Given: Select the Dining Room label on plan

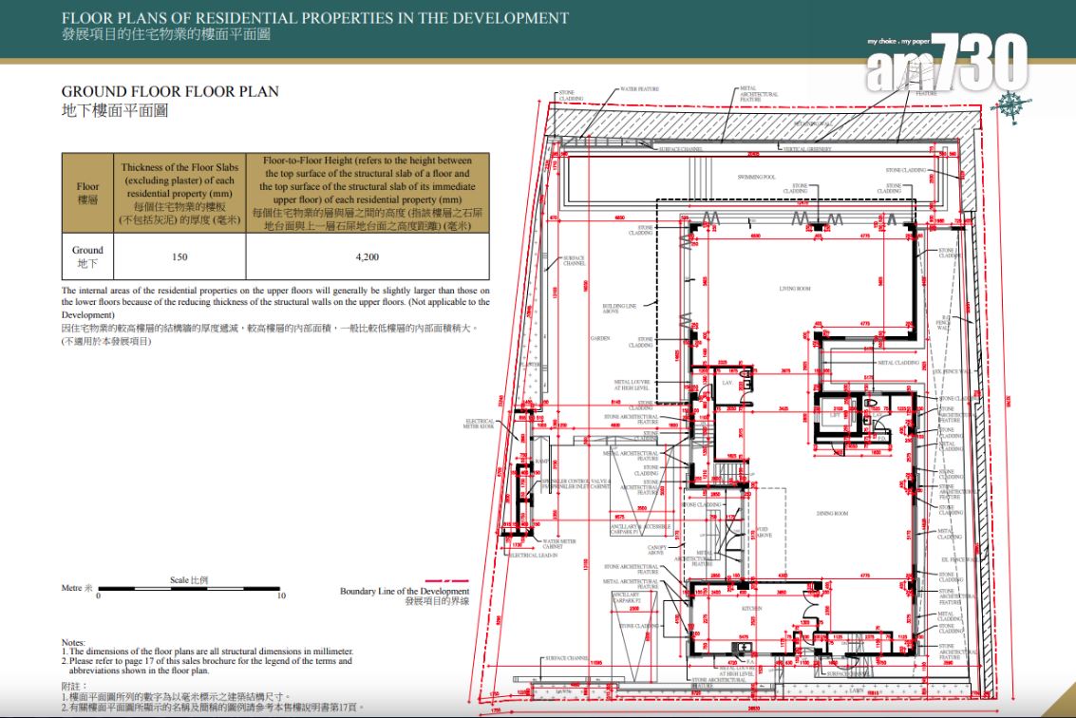Looking at the screenshot, I should click(831, 513).
